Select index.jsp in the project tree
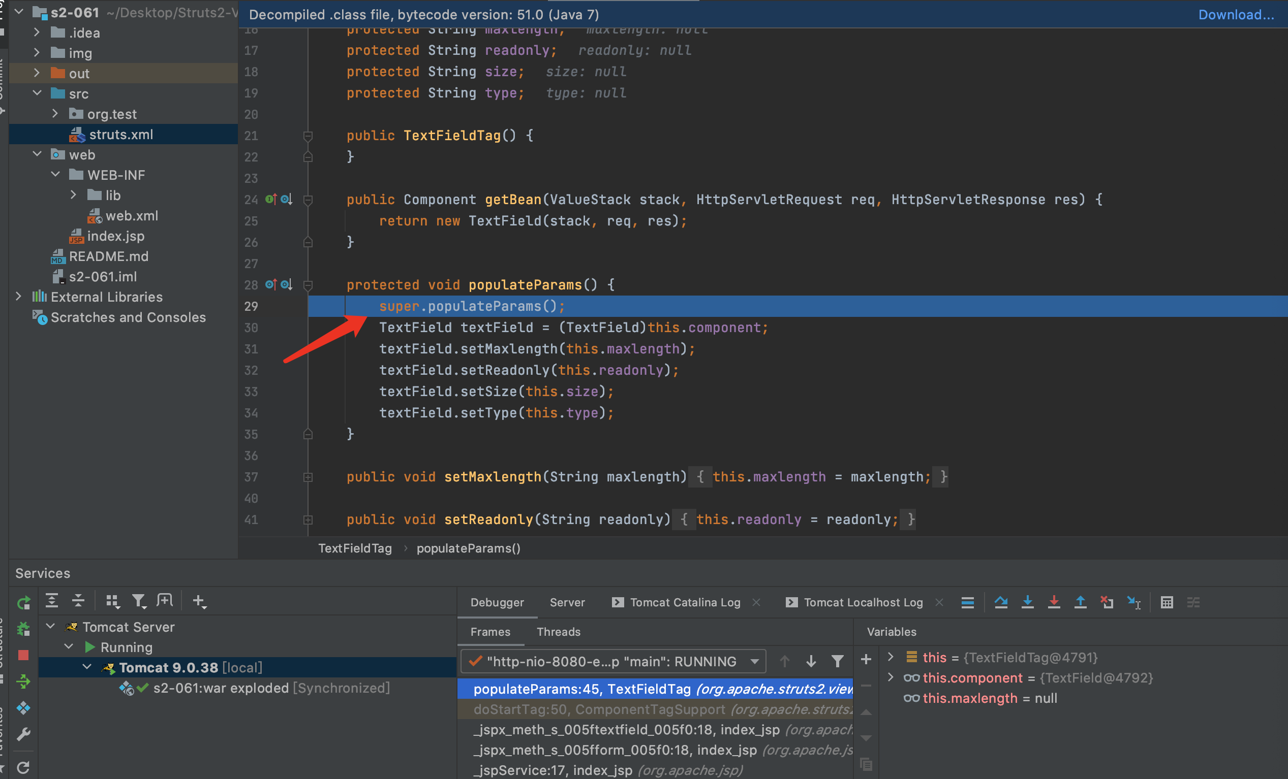This screenshot has width=1288, height=779. point(116,236)
